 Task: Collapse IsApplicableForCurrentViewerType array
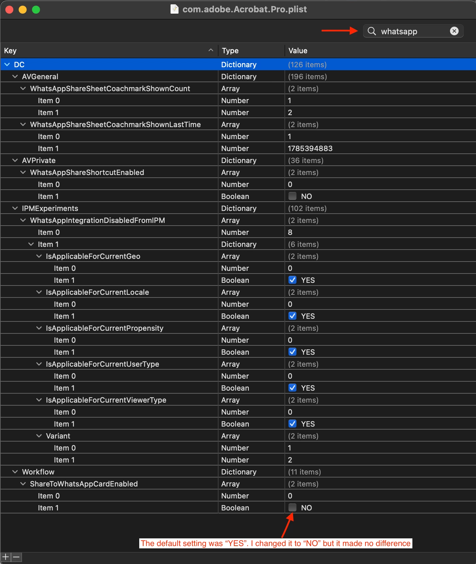(39, 400)
